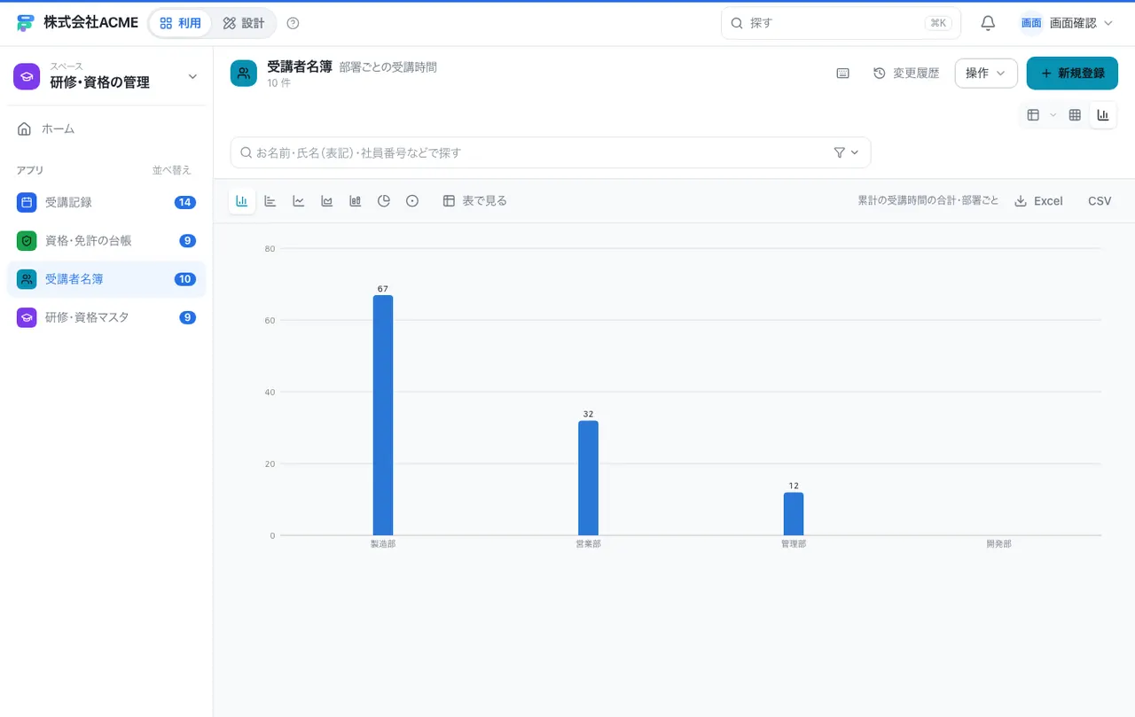This screenshot has height=717, width=1135.
Task: Switch to donut chart type
Action: (412, 201)
